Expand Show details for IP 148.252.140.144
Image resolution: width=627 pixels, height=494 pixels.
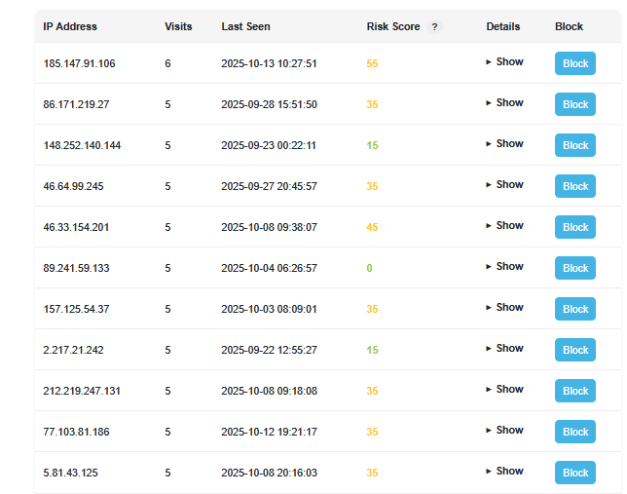point(504,144)
